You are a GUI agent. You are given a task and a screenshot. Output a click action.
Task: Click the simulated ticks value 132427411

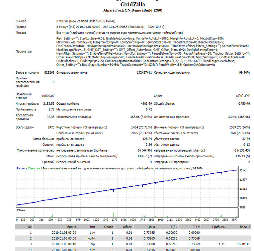144,72
